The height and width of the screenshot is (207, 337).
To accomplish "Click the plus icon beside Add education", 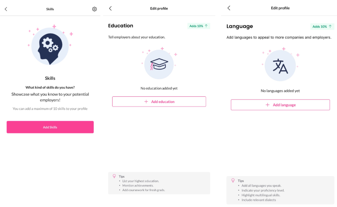I will click(x=146, y=101).
